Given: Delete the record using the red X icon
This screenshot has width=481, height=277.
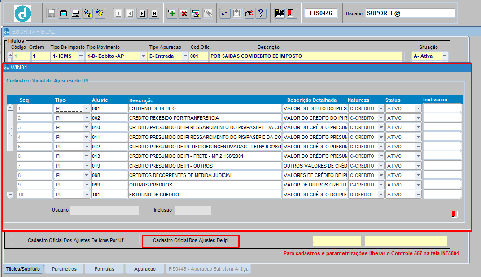Looking at the screenshot, I should (x=184, y=13).
